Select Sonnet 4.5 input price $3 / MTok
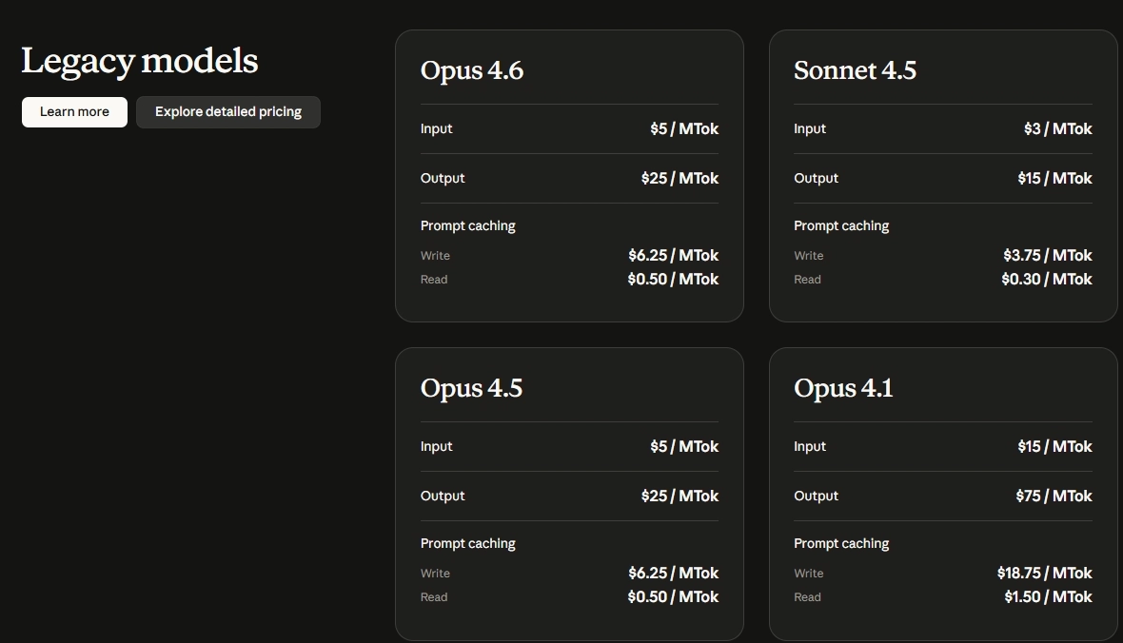The height and width of the screenshot is (643, 1123). pos(1057,129)
